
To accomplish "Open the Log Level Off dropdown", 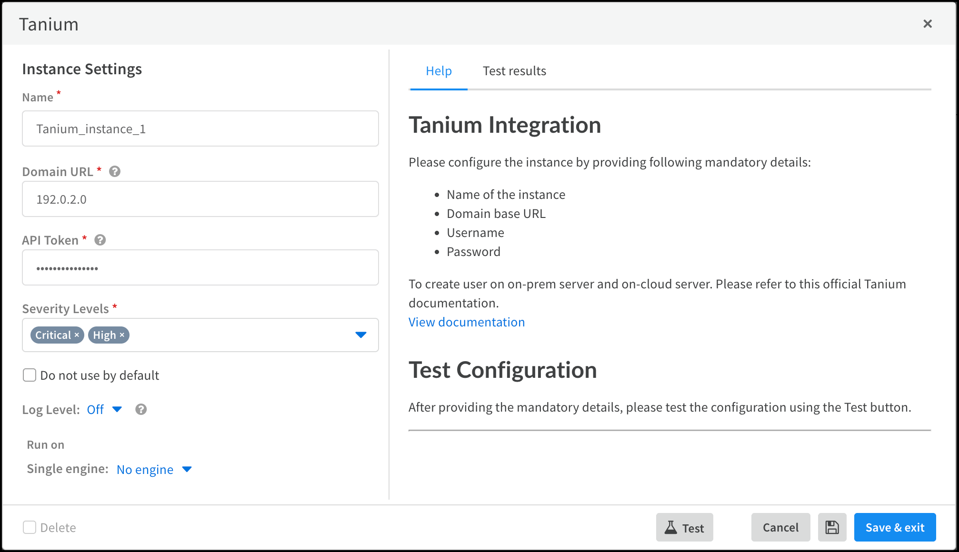I will coord(104,409).
